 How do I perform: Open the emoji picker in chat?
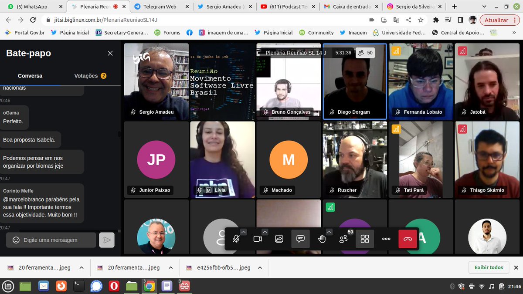coord(16,240)
